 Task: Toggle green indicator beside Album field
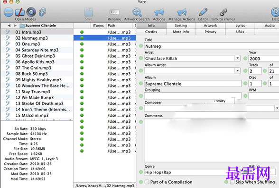click(x=141, y=83)
